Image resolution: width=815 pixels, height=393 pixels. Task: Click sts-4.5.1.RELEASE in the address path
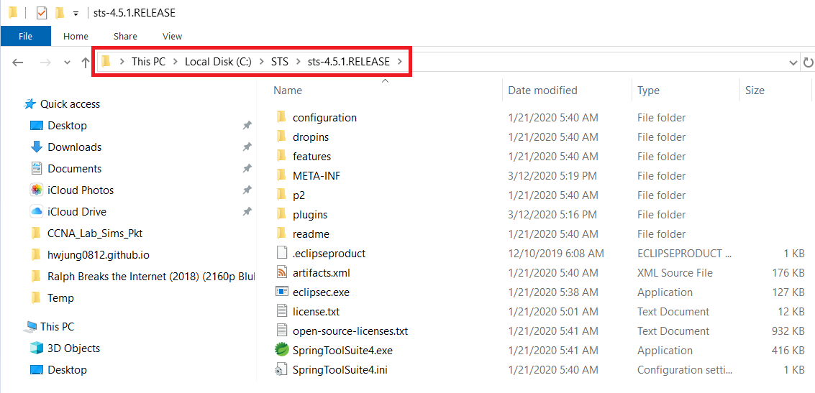click(348, 62)
